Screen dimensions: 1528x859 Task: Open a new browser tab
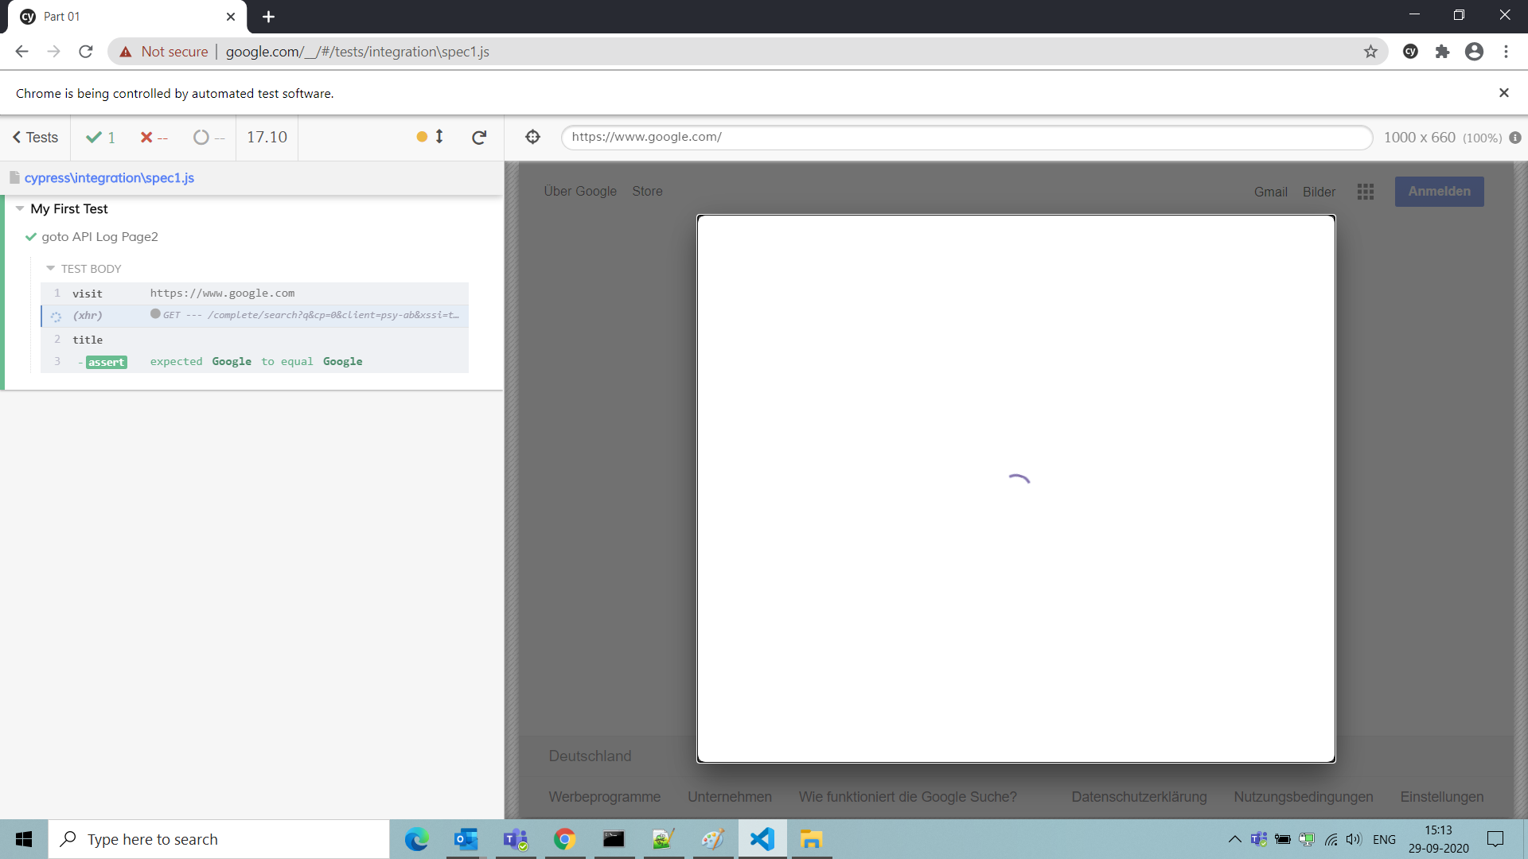268,17
